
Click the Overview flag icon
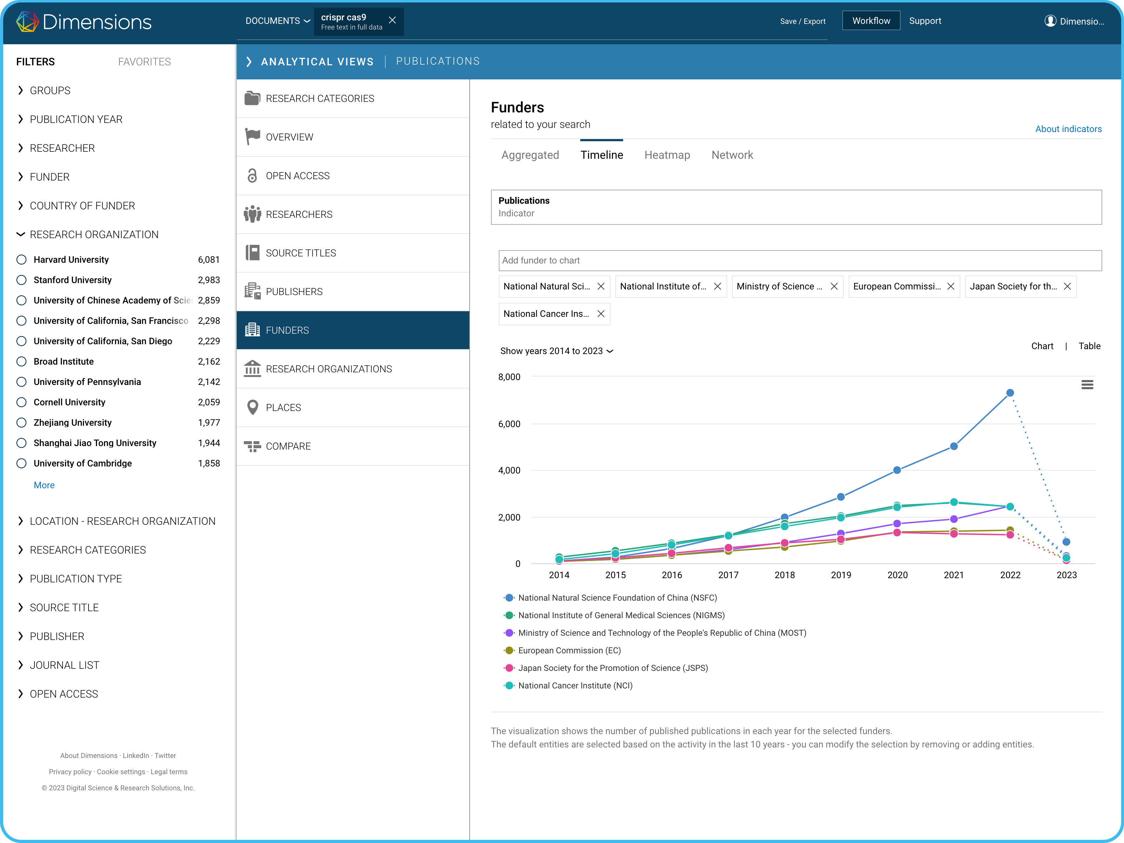pos(252,137)
